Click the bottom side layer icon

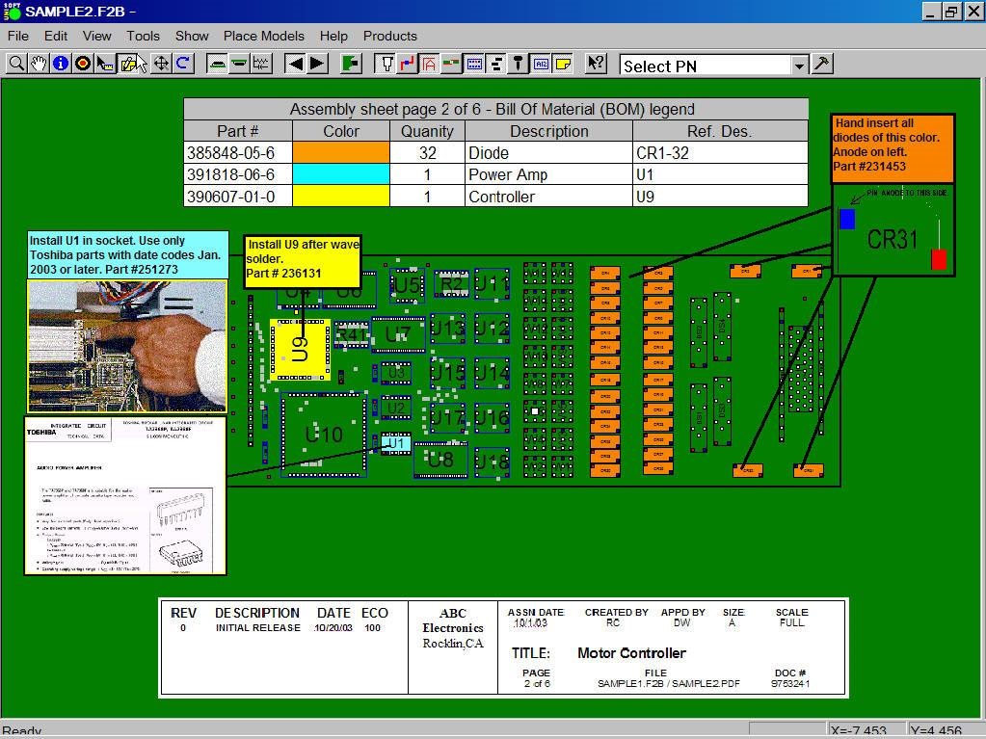pos(239,65)
